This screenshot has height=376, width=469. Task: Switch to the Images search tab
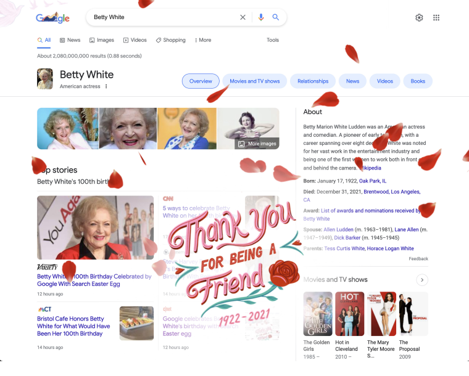[x=102, y=40]
